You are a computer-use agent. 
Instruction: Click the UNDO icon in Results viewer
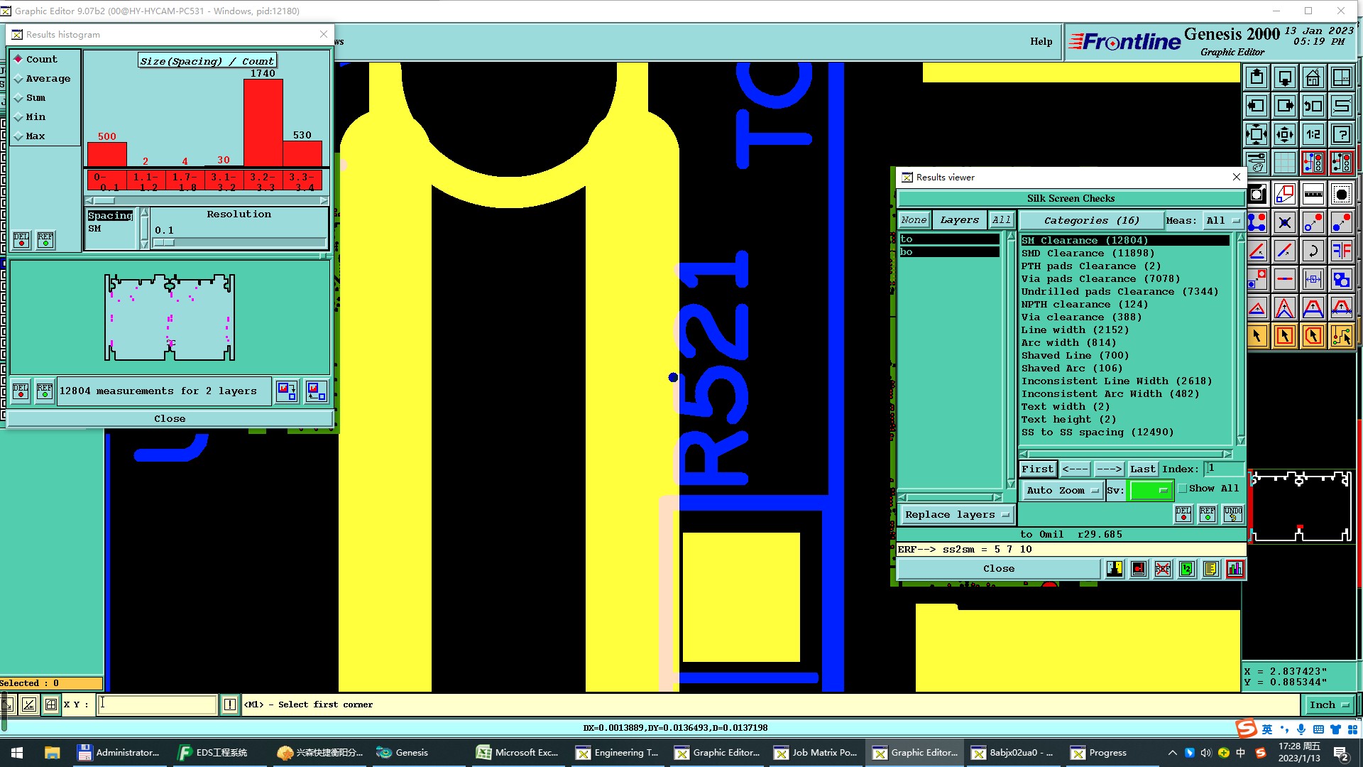click(1232, 514)
